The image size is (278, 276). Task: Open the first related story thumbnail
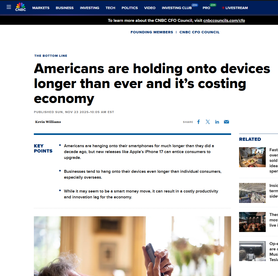click(252, 157)
